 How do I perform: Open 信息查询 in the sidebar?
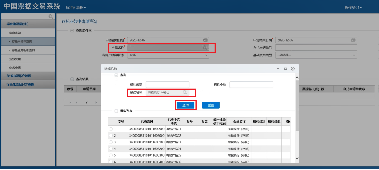pos(28,33)
